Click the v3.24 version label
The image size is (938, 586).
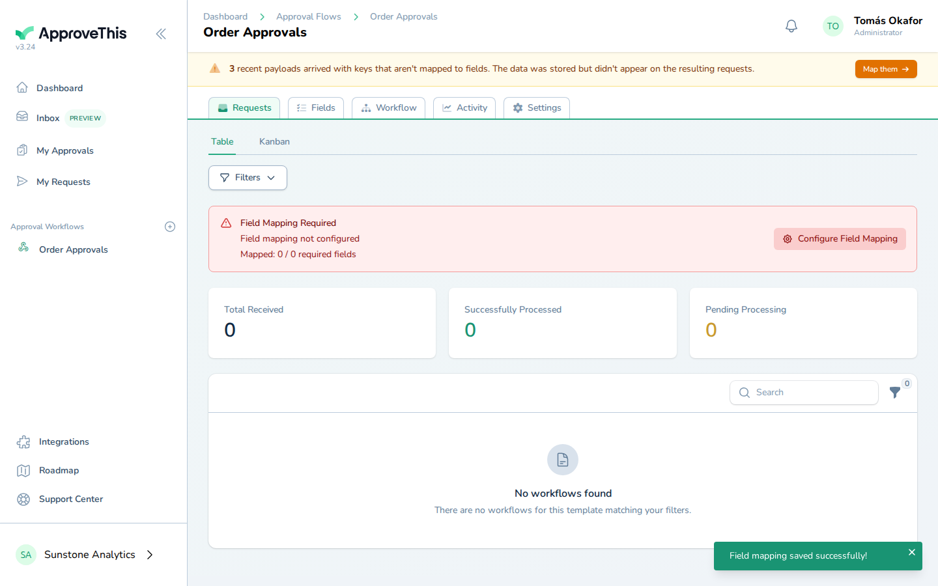(25, 47)
